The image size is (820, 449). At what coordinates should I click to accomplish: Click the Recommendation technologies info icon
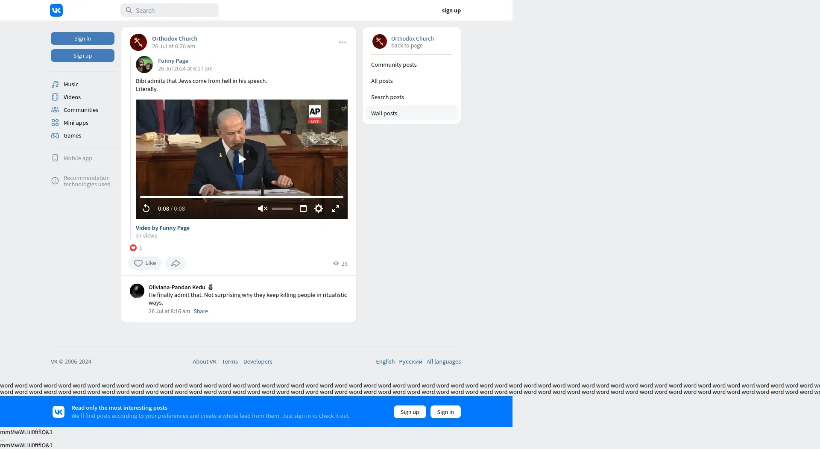coord(55,181)
